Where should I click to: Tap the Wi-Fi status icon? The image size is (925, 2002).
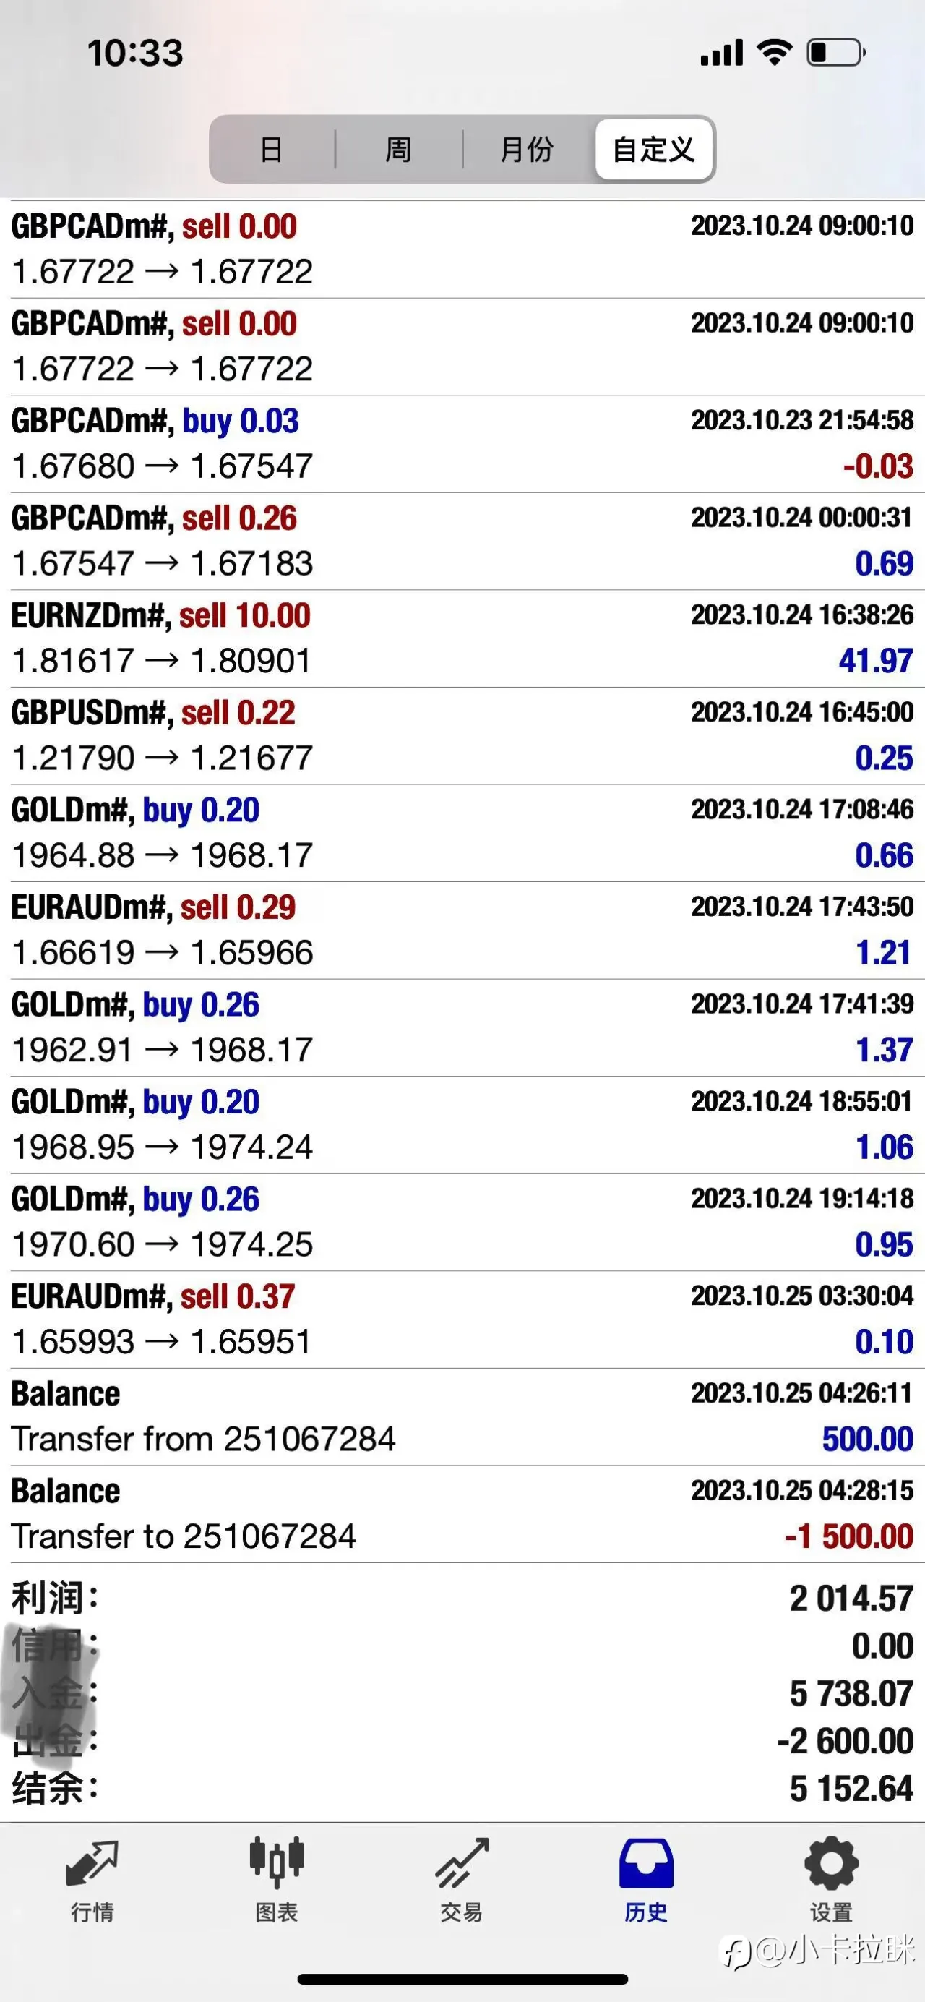[775, 52]
